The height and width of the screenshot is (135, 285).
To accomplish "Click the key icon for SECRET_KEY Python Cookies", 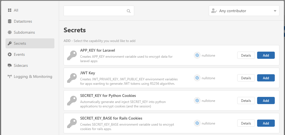I will click(72, 100).
